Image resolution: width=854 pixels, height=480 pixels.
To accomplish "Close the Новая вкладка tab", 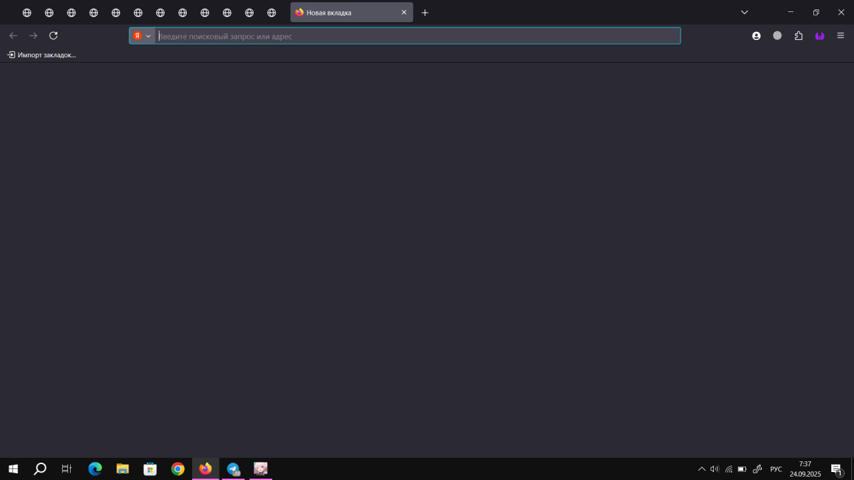I will [x=404, y=13].
